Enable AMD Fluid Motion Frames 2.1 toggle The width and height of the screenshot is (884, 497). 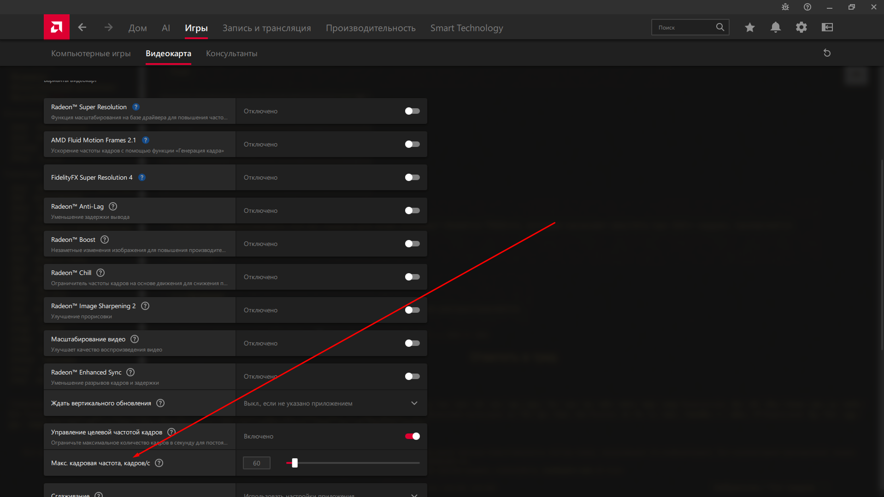tap(412, 144)
